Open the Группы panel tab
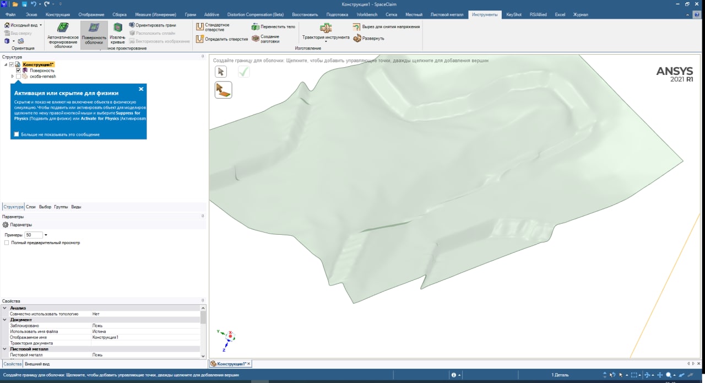Image resolution: width=705 pixels, height=383 pixels. 61,207
